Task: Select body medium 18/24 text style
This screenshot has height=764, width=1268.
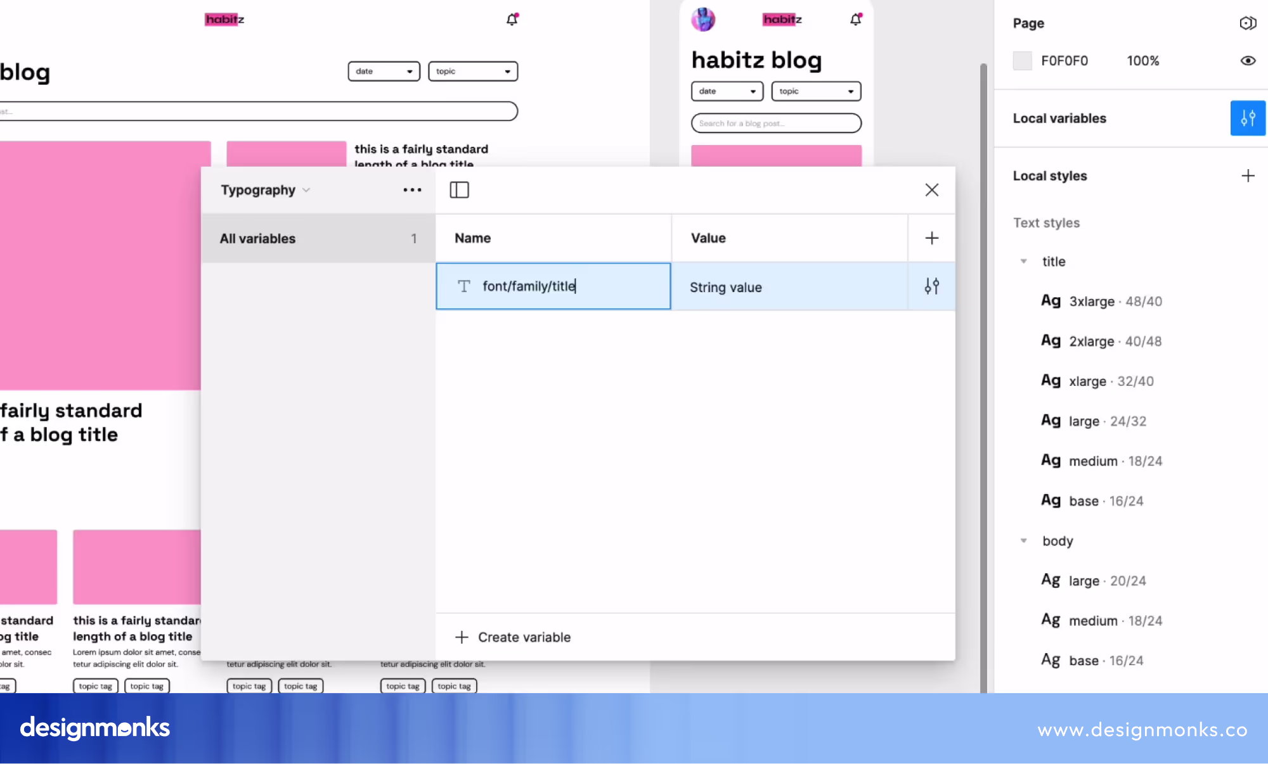Action: pyautogui.click(x=1102, y=620)
